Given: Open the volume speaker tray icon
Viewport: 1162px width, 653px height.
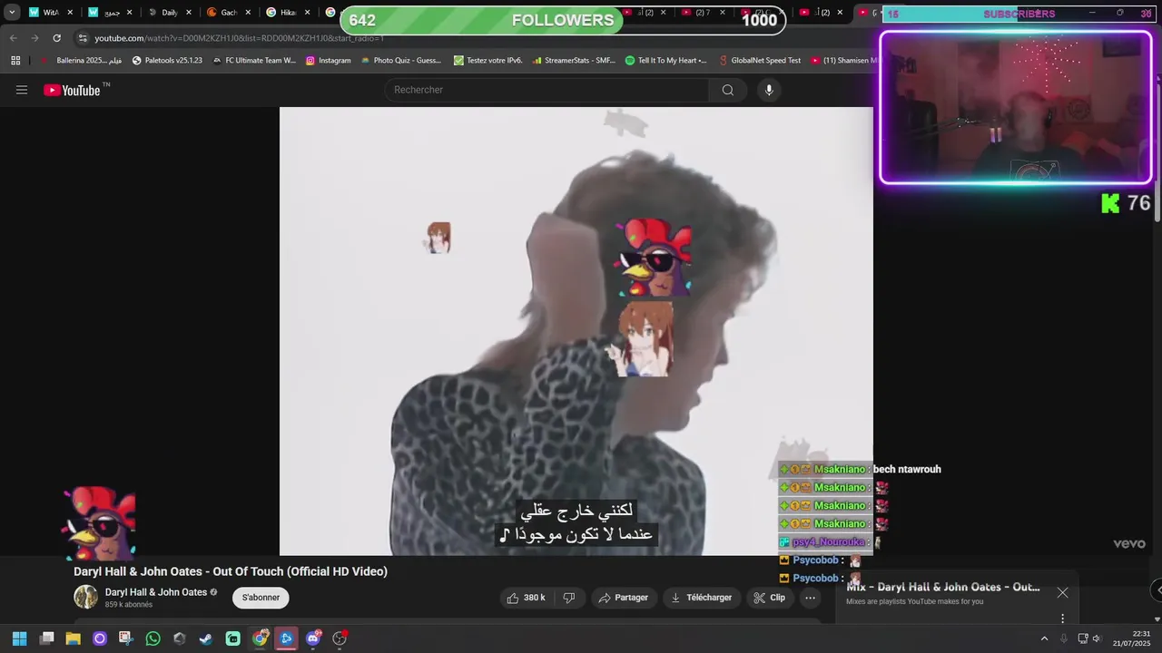Looking at the screenshot, I should pos(1097,638).
